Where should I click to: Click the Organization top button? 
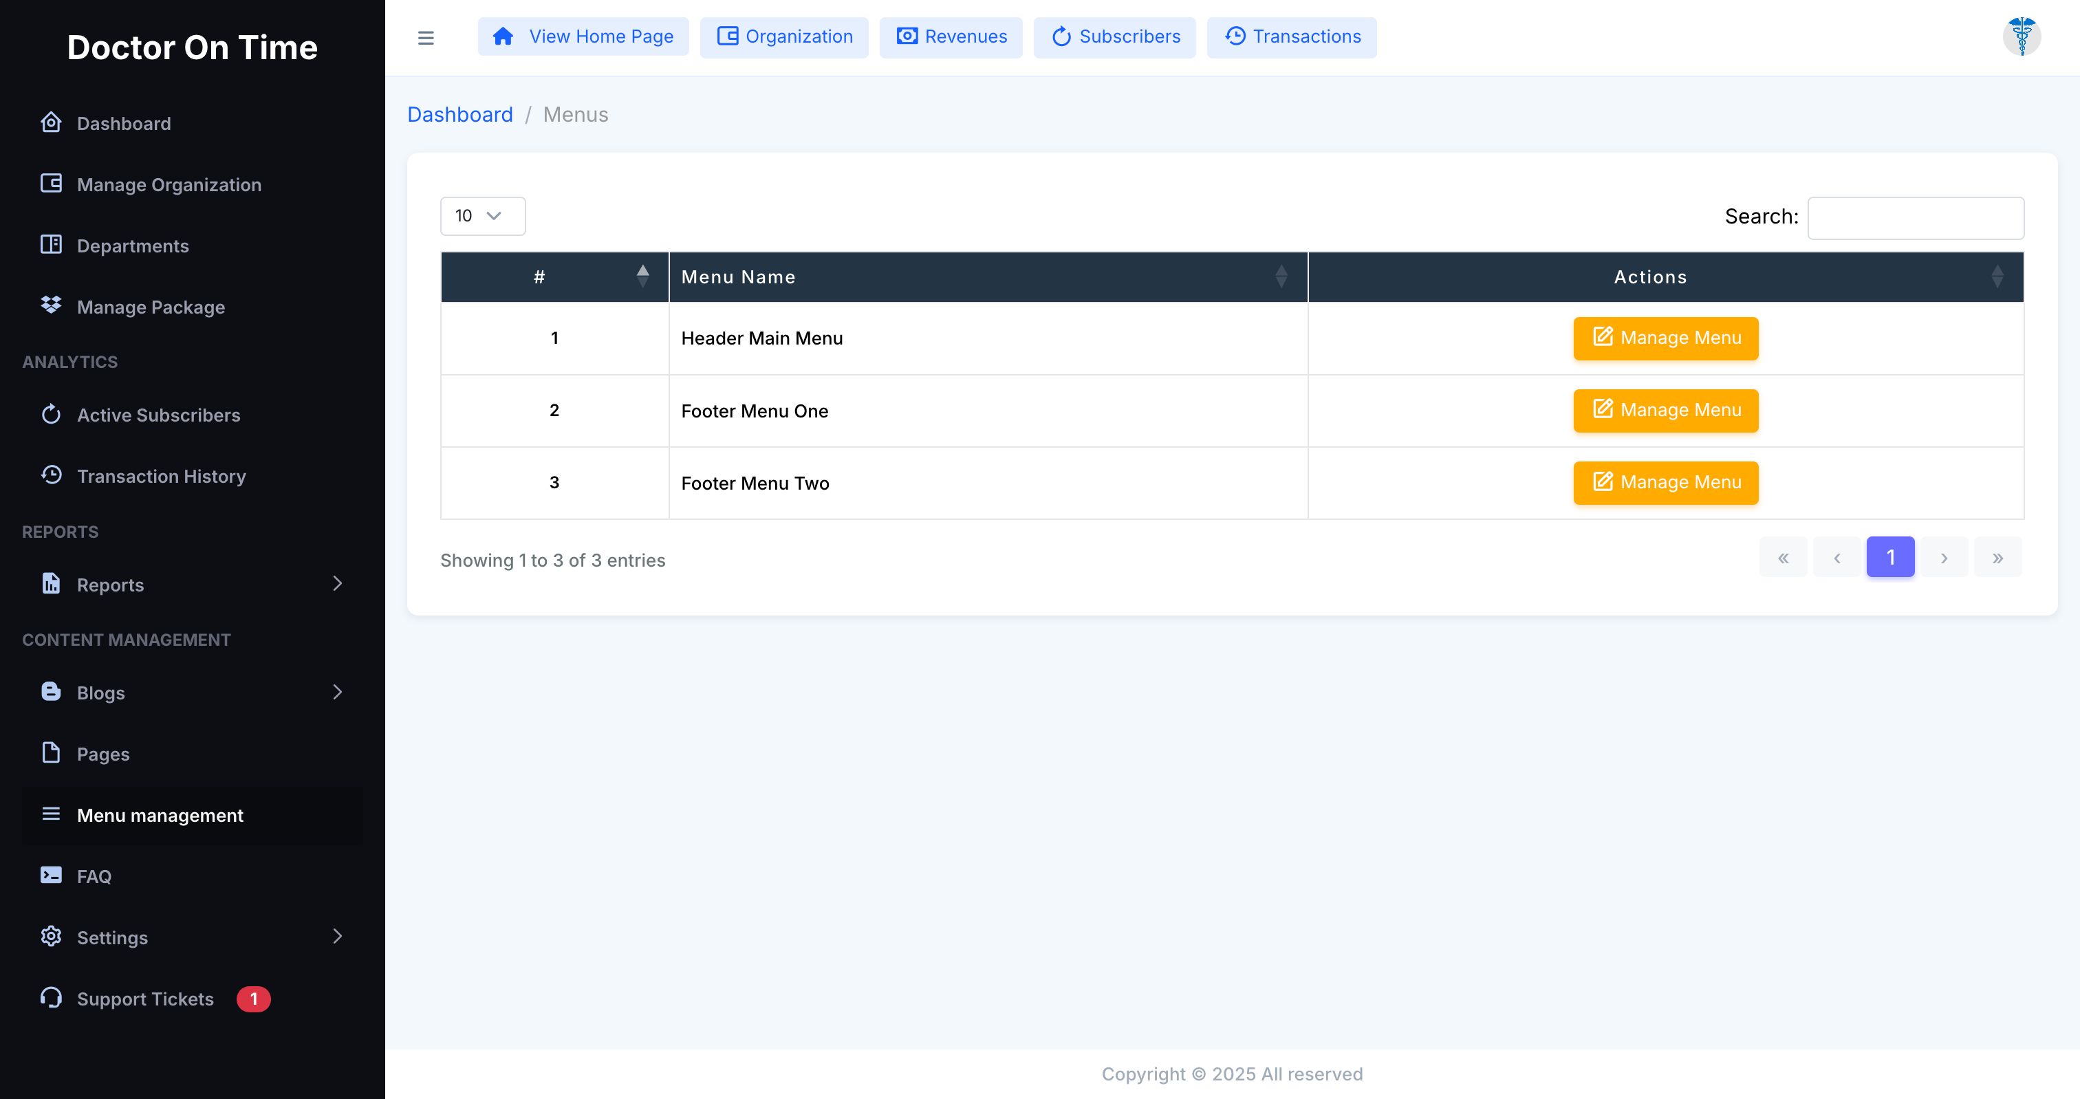point(784,37)
